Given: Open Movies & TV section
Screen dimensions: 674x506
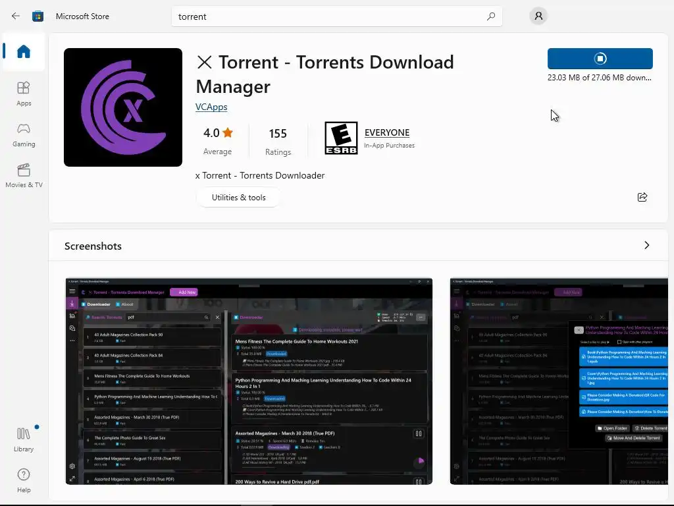Looking at the screenshot, I should tap(24, 175).
